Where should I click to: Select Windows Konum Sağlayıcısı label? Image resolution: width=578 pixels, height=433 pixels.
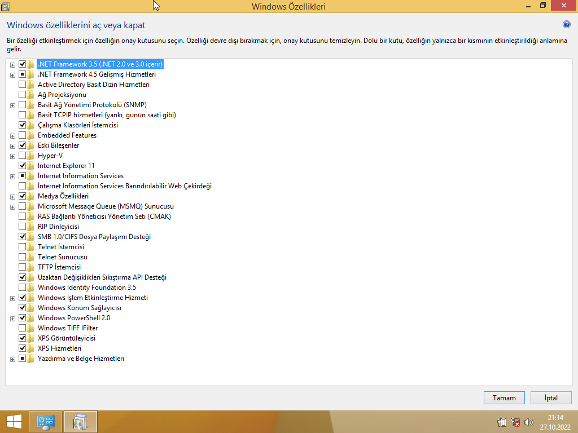pyautogui.click(x=79, y=308)
